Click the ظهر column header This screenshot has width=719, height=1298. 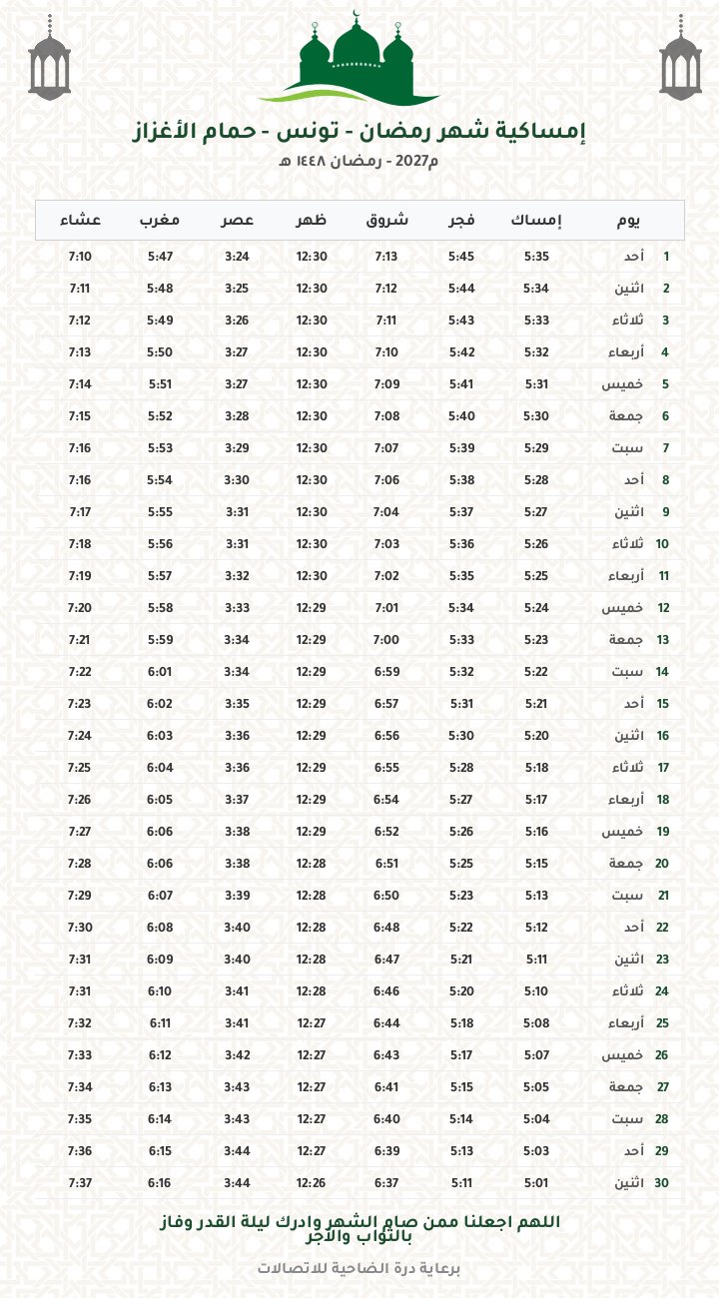pos(312,220)
